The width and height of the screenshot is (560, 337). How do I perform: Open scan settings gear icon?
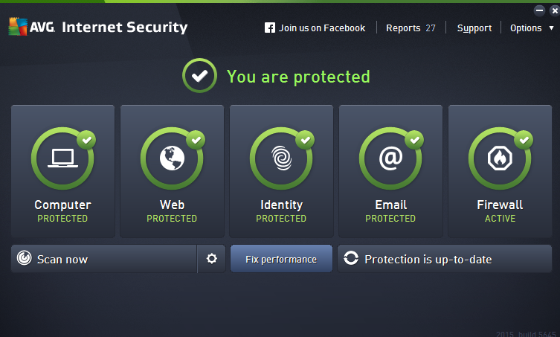[212, 259]
